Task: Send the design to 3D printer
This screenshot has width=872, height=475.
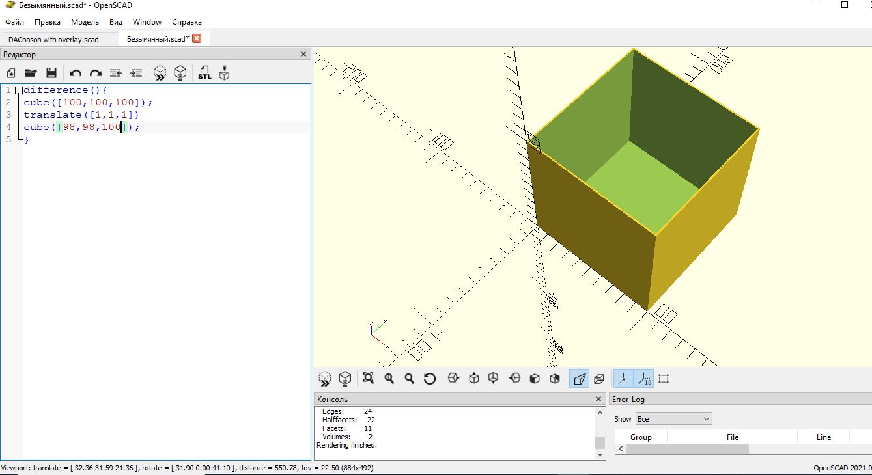Action: click(225, 73)
